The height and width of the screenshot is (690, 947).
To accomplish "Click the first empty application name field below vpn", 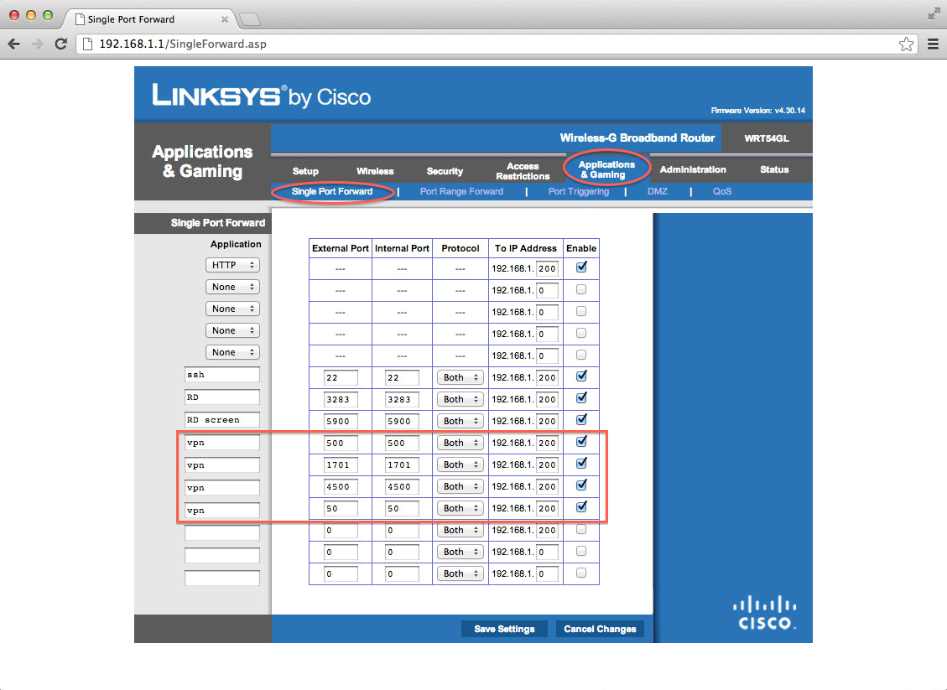I will click(222, 533).
